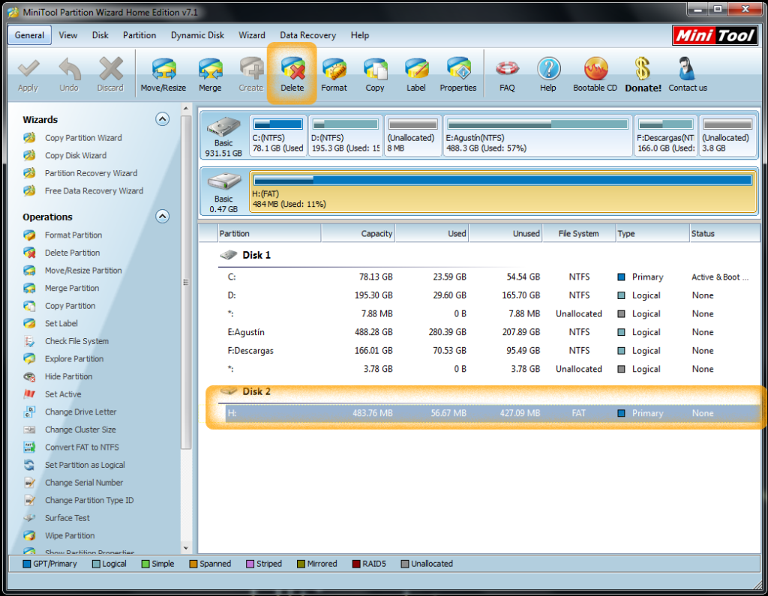Launch Copy Partition Wizard
The image size is (768, 596).
[83, 138]
